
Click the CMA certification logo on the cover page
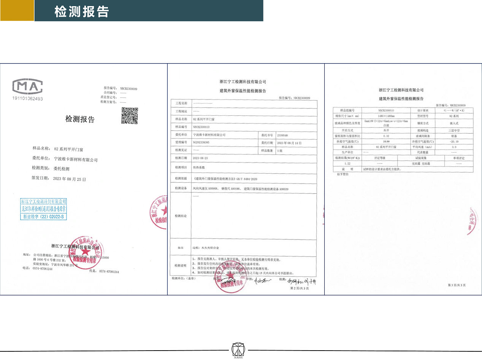click(27, 87)
